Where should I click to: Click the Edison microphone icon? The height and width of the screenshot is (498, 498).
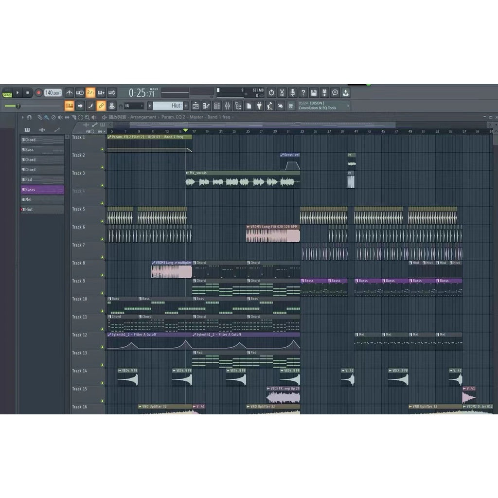[x=293, y=92]
